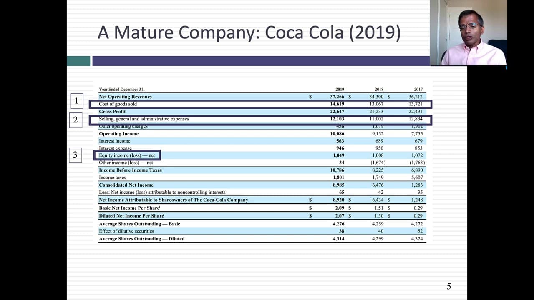
Task: Select the equity income value 1,072
Action: pyautogui.click(x=417, y=155)
